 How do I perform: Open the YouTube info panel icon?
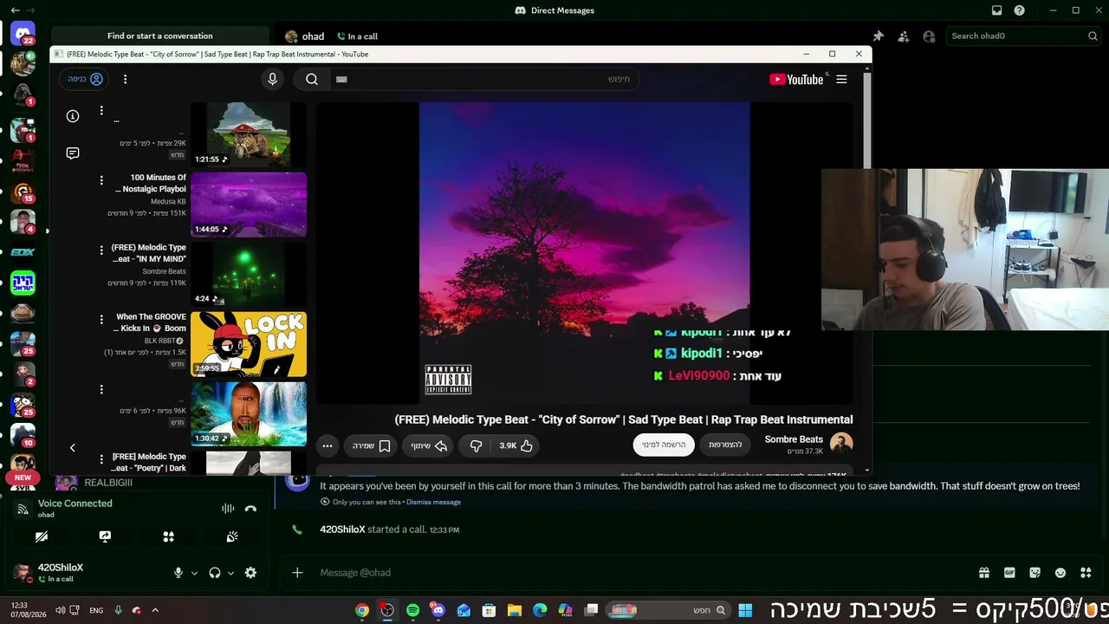[x=73, y=116]
